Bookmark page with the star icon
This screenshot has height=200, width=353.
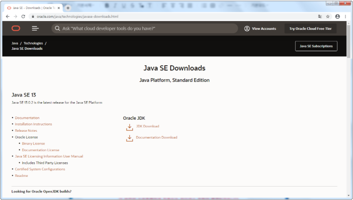(328, 16)
